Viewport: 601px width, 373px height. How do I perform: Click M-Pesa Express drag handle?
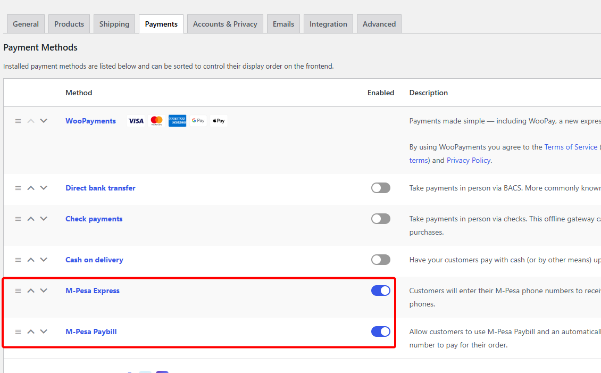pyautogui.click(x=18, y=291)
